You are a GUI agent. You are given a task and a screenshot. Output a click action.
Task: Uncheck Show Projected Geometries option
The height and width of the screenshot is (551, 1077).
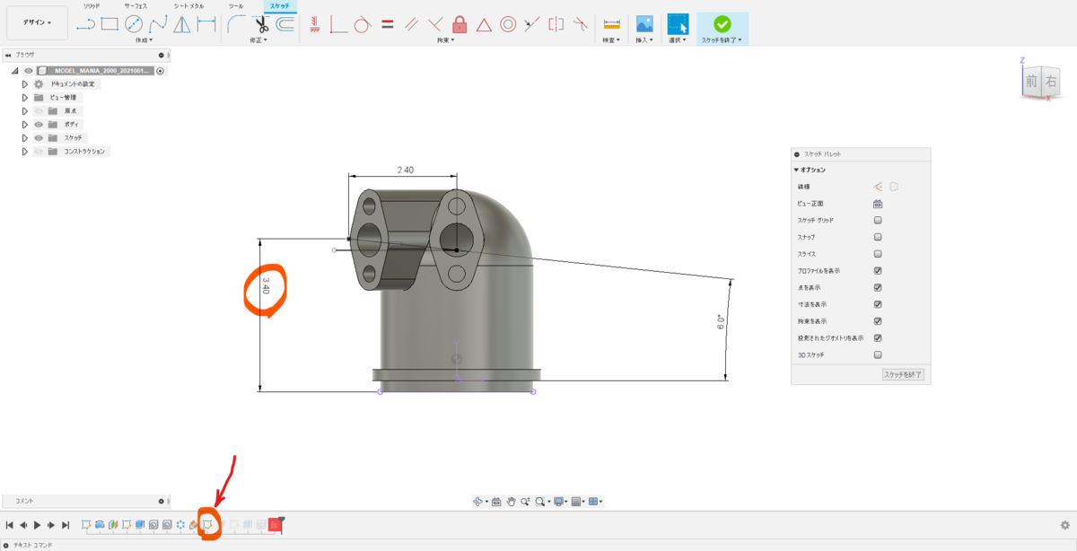878,337
